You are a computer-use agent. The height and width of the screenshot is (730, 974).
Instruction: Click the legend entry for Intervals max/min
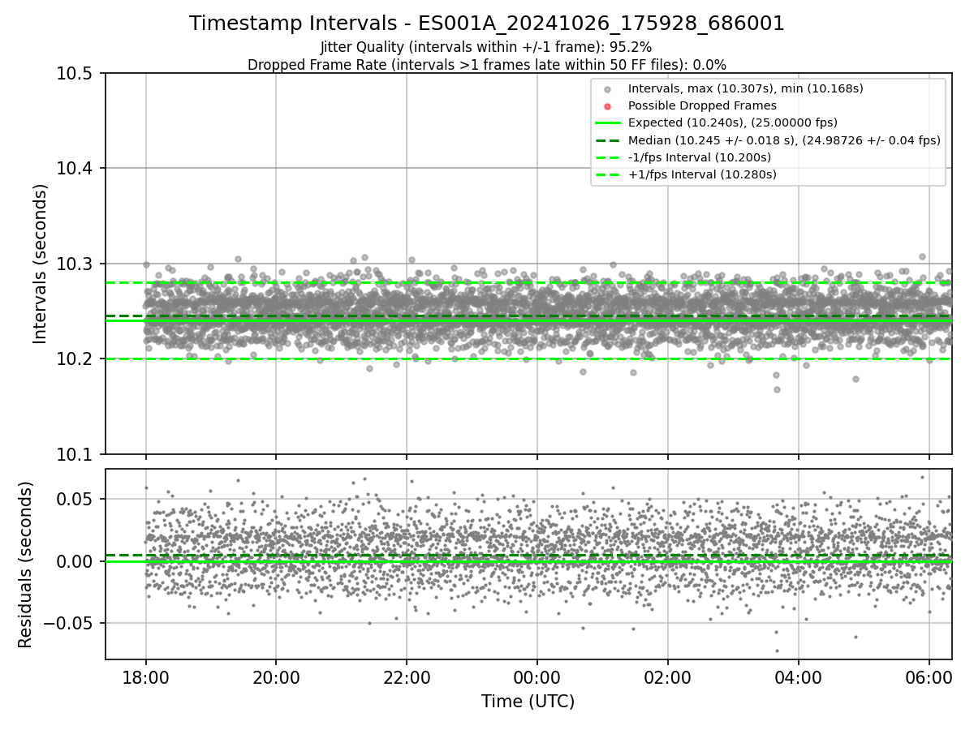(746, 88)
